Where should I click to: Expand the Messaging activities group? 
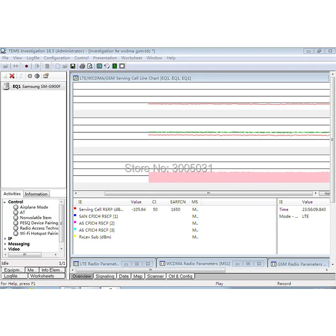pyautogui.click(x=5, y=244)
